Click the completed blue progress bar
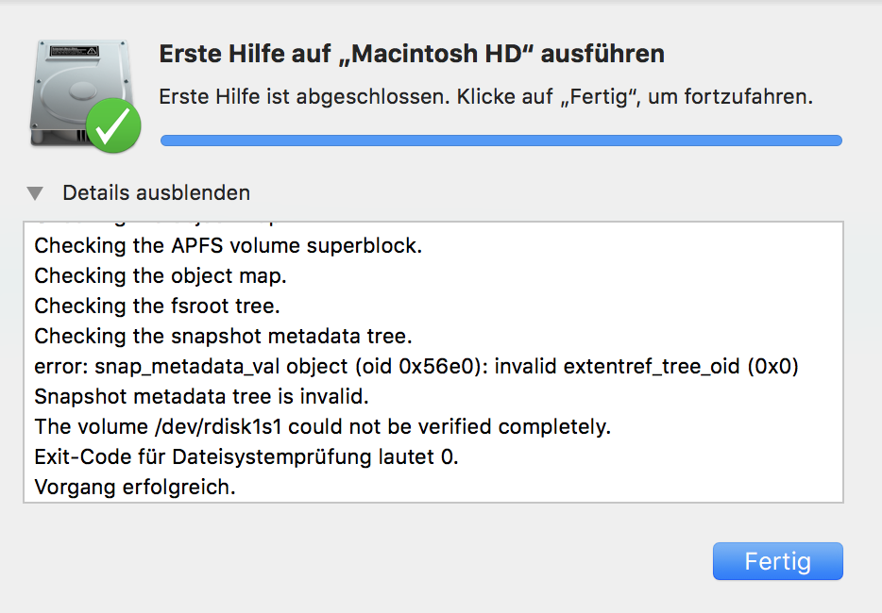Image resolution: width=882 pixels, height=613 pixels. pos(500,141)
